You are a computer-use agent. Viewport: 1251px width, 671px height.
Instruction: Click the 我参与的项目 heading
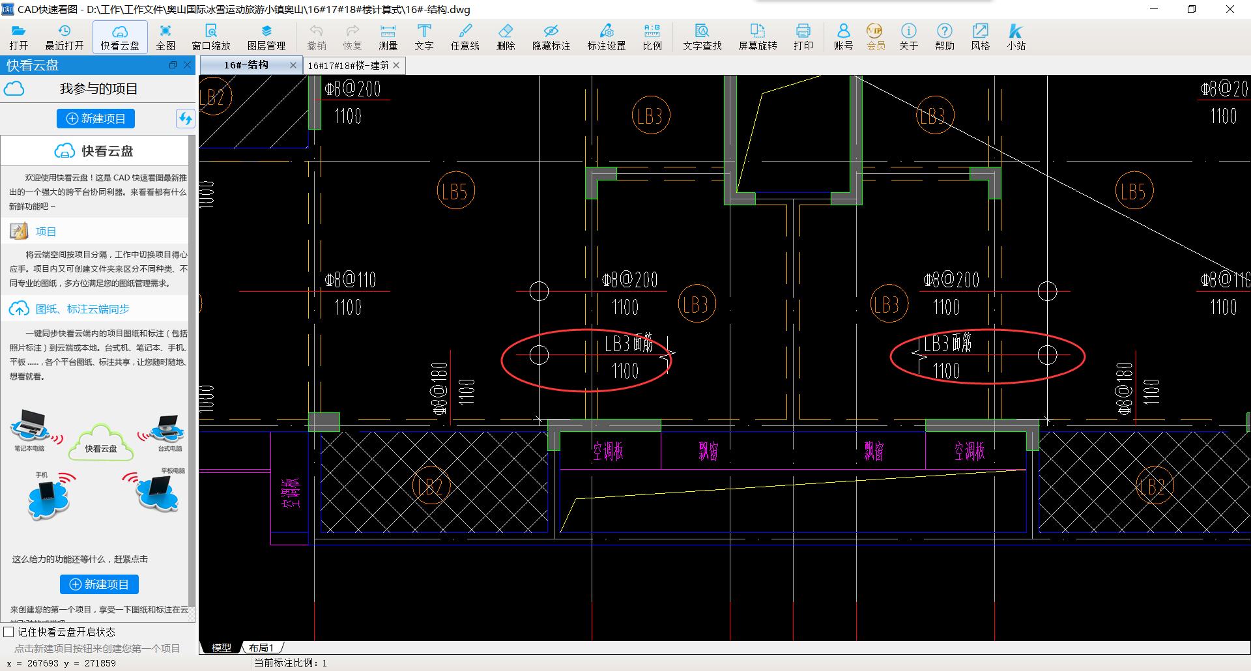coord(99,89)
